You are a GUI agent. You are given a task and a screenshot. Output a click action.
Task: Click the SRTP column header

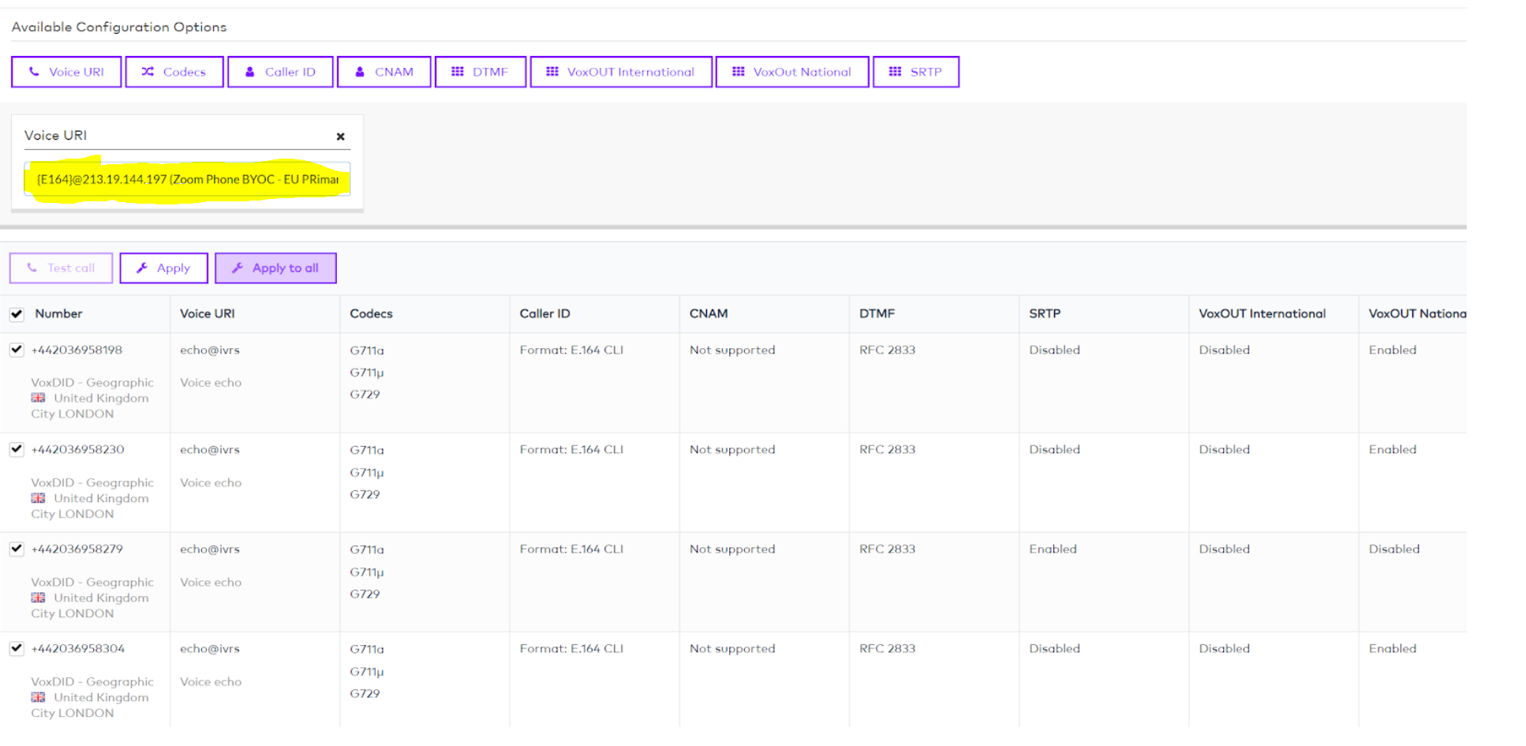click(x=1044, y=313)
